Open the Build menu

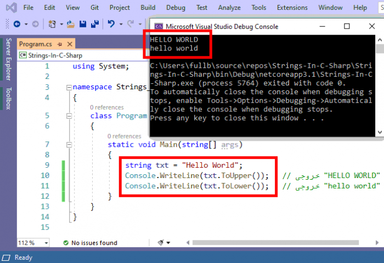148,8
